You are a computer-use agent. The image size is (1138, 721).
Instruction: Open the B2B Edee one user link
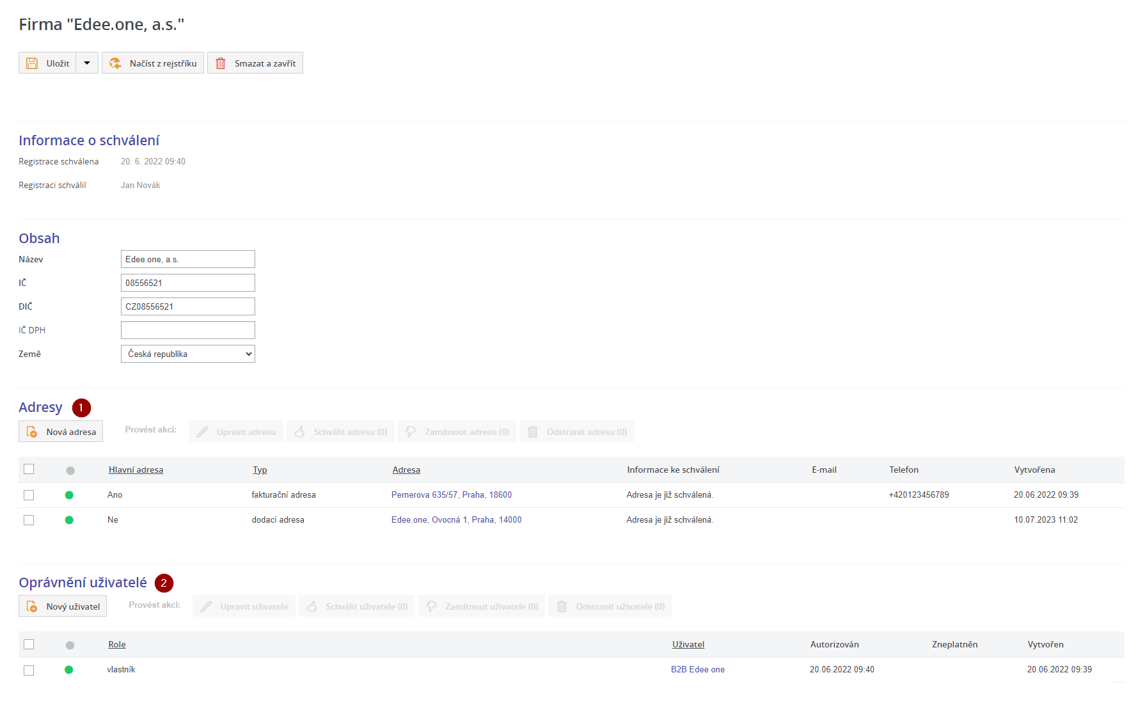click(697, 670)
